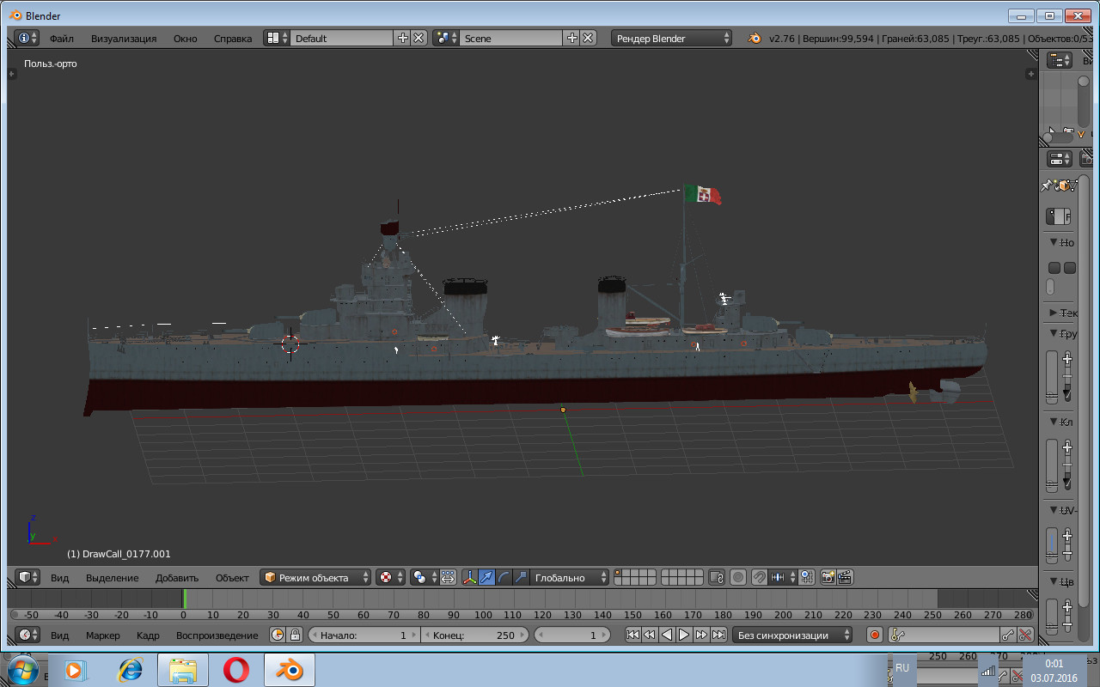Open the Окно menu

(x=185, y=38)
